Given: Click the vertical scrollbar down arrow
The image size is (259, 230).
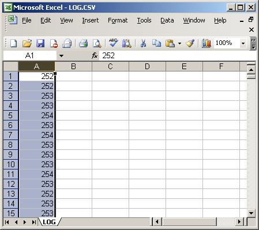Looking at the screenshot, I should tap(251, 213).
